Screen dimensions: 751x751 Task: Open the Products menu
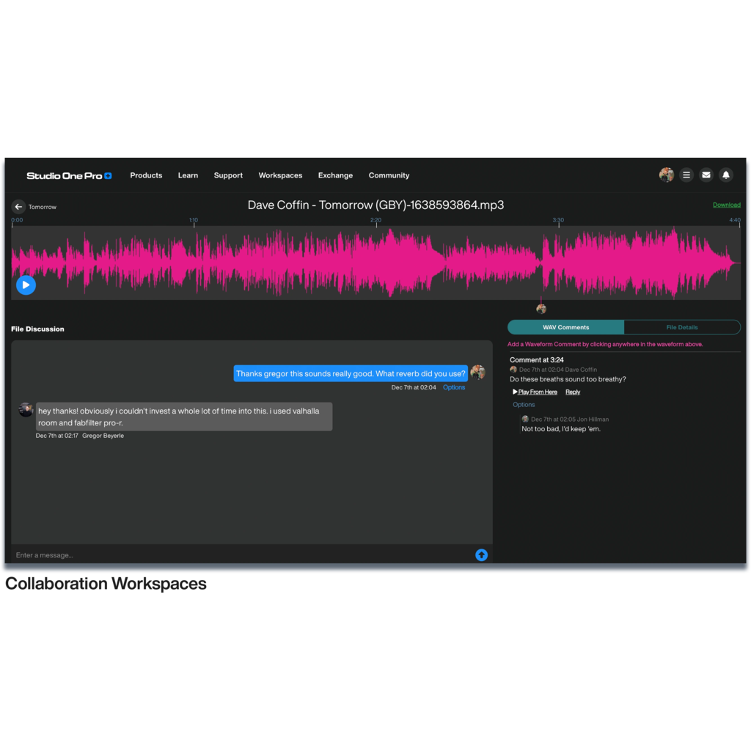coord(146,176)
